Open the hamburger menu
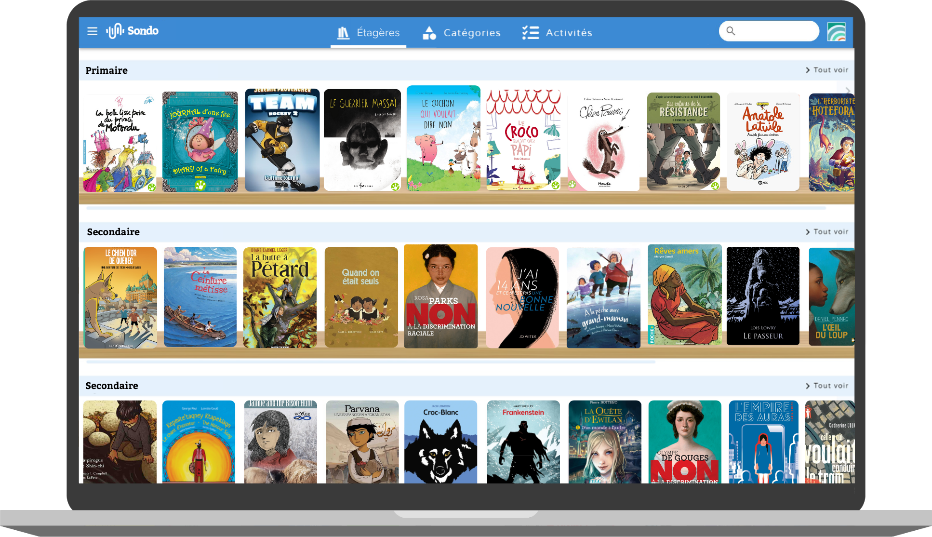Viewport: 932px width, 537px height. tap(92, 31)
